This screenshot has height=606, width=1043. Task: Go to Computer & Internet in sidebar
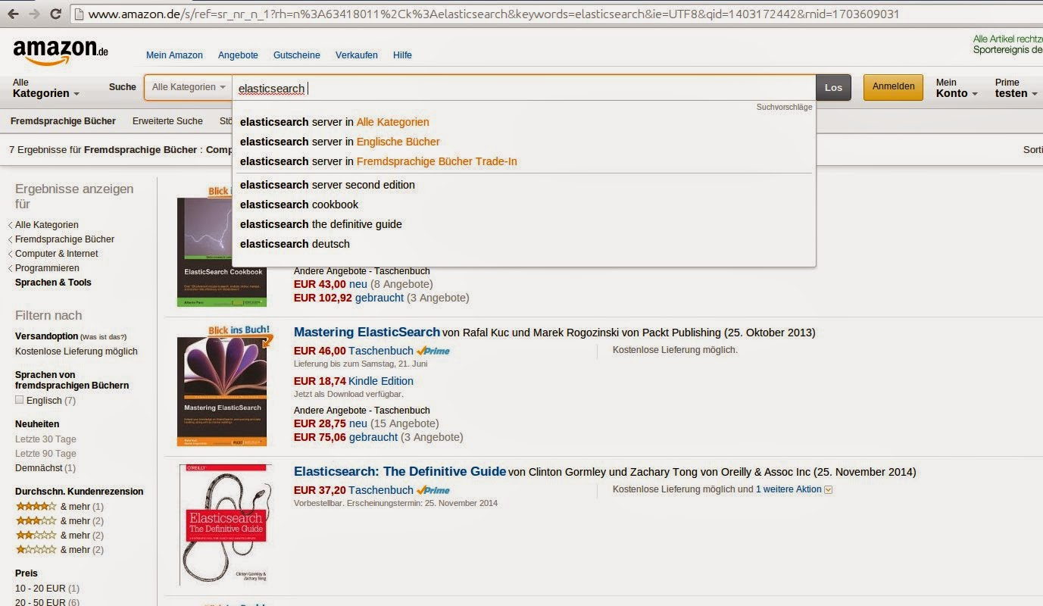click(57, 254)
